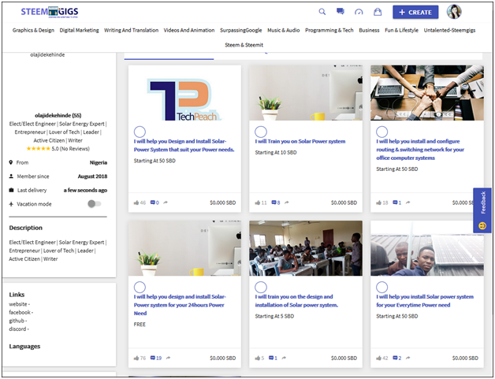This screenshot has height=379, width=495.
Task: Click the CREATE button
Action: 415,12
